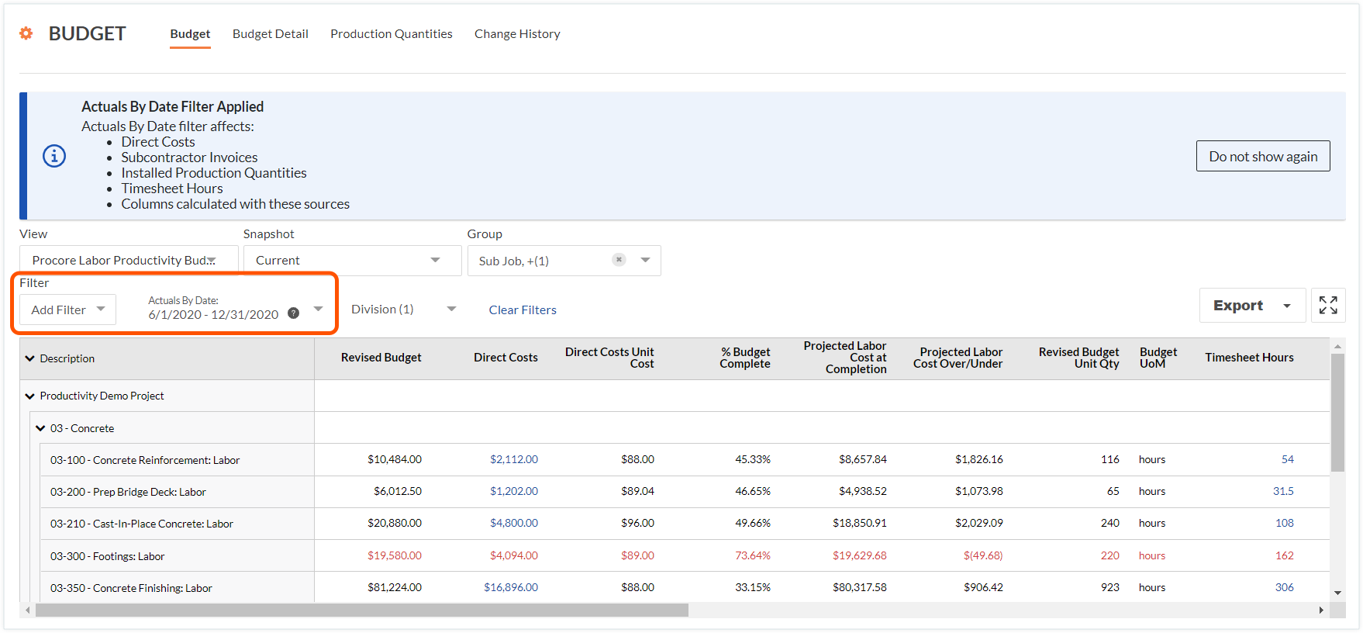Open Timesheet Hours value 162
Screen dimensions: 1363x633
pyautogui.click(x=1285, y=555)
